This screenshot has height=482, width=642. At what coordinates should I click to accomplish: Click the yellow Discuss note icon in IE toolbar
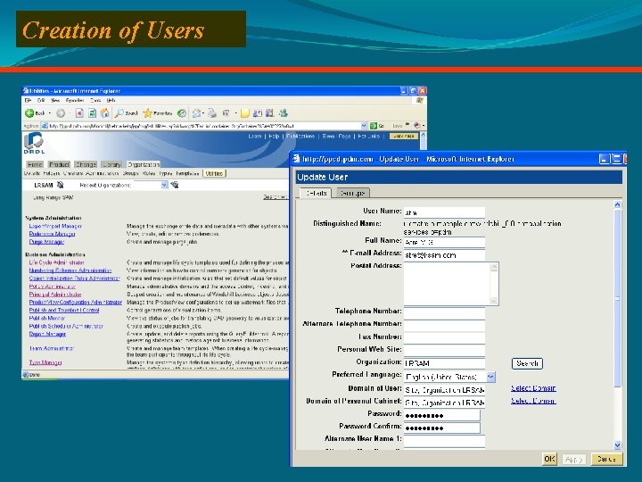[245, 113]
